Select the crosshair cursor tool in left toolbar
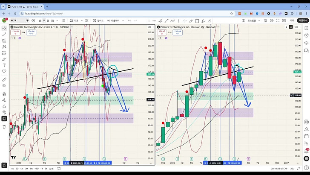The height and width of the screenshot is (175, 310). (x=4, y=28)
